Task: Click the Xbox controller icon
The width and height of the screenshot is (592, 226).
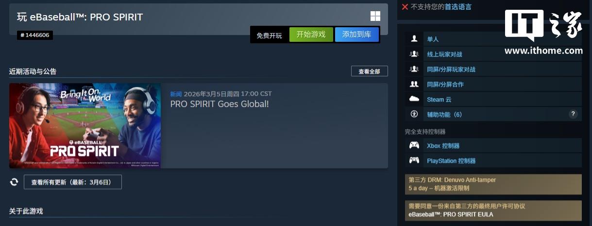Action: [x=414, y=145]
